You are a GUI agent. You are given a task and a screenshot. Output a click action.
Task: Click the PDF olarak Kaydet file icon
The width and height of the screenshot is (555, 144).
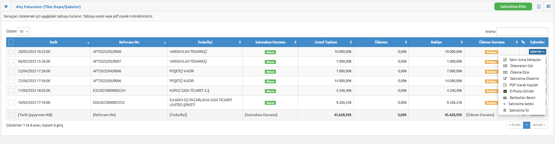[x=505, y=85]
